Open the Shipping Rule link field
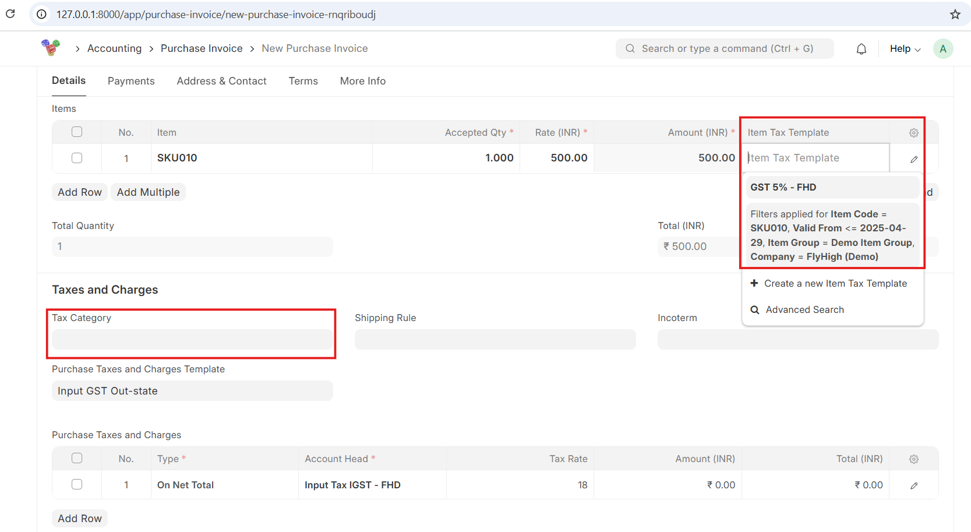 [495, 339]
